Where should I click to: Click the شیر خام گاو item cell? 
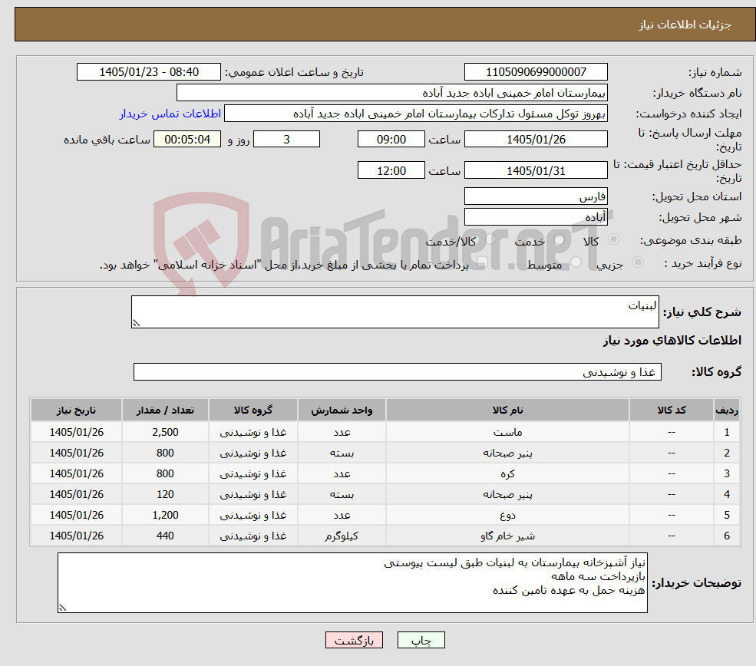coord(507,536)
